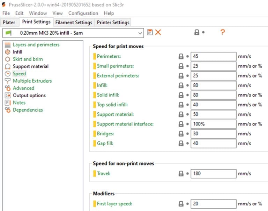Viewport: 268px width, 211px height.
Task: Click the Notes page icon
Action: tap(8, 103)
